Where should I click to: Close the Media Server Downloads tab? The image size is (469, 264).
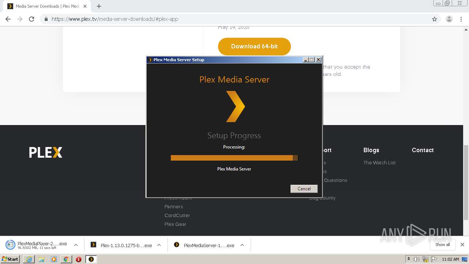click(85, 6)
